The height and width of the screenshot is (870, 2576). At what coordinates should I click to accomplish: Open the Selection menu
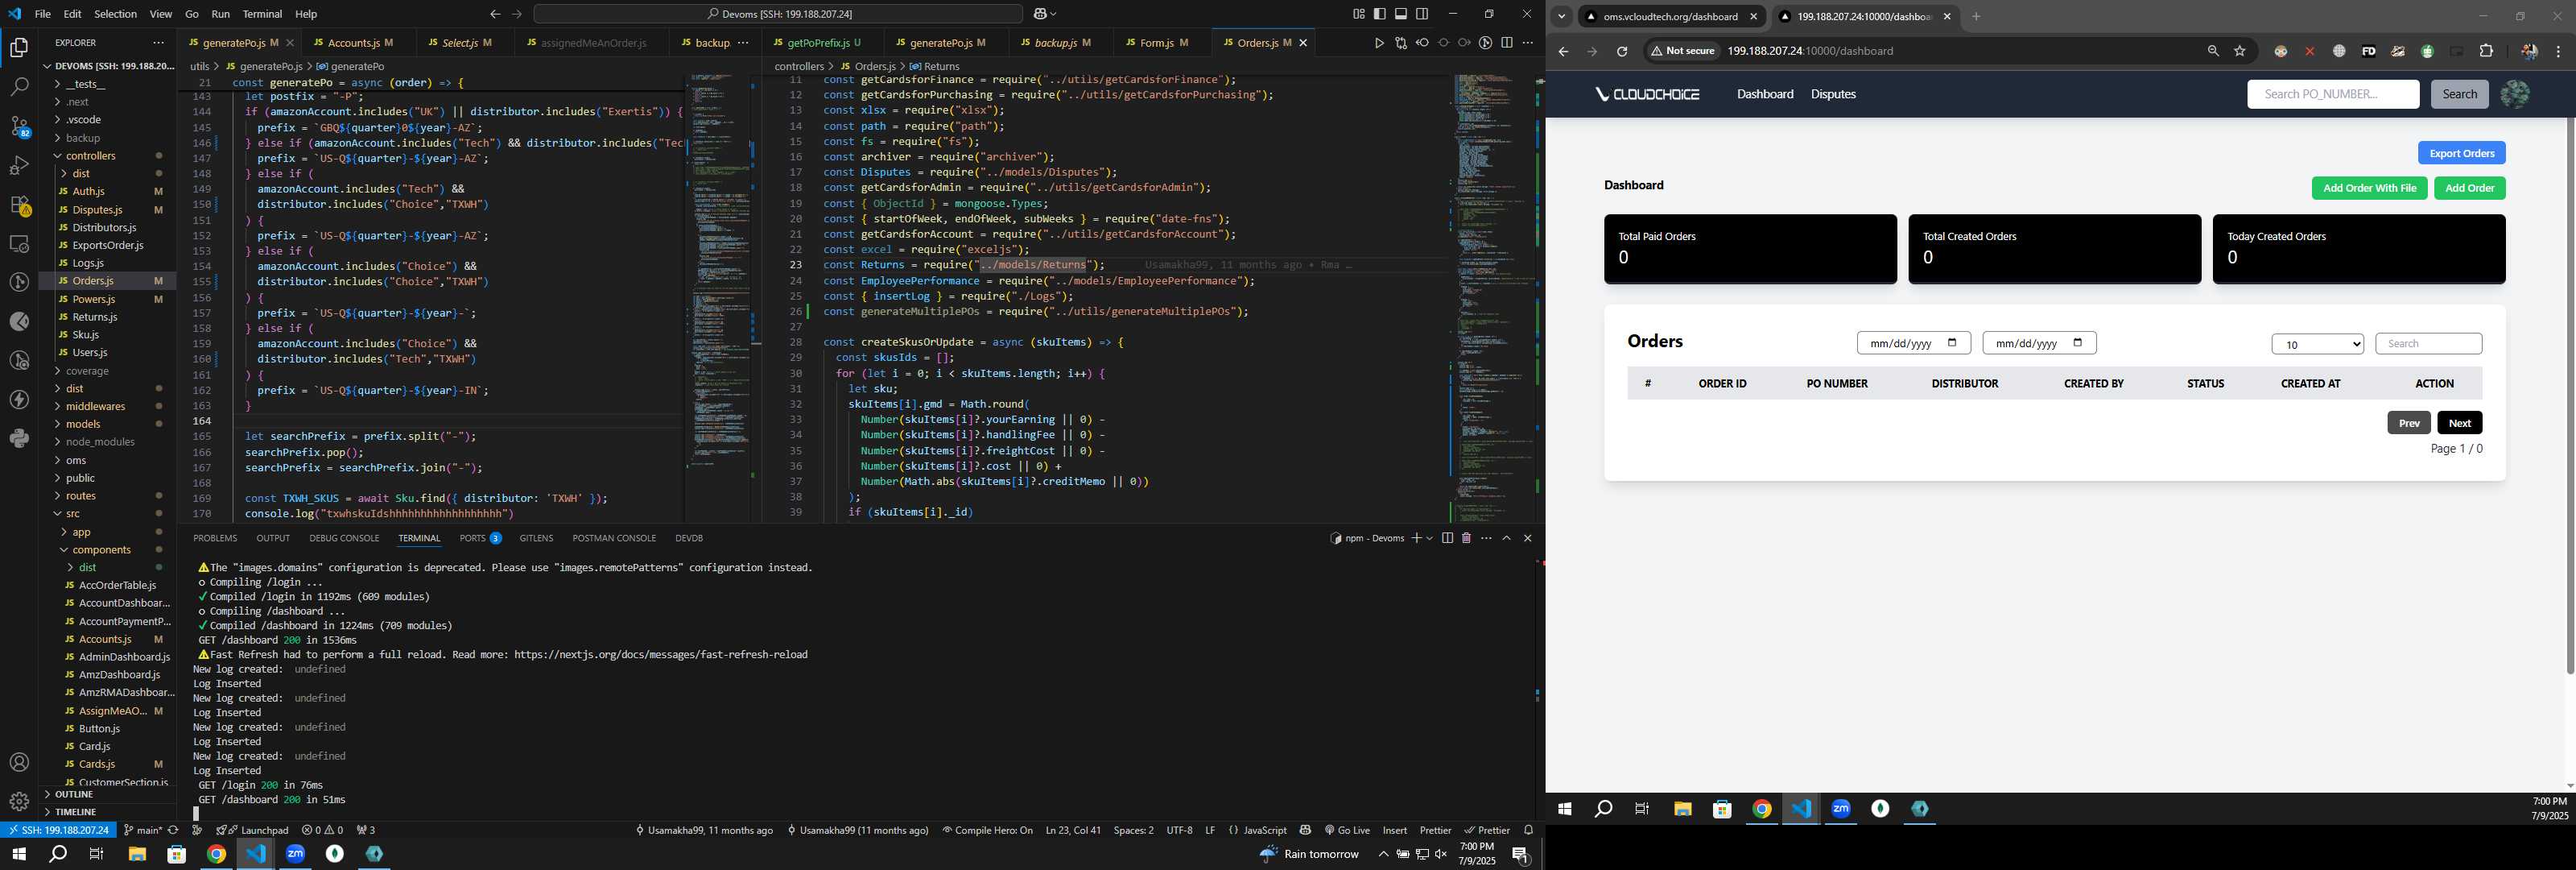[116, 14]
